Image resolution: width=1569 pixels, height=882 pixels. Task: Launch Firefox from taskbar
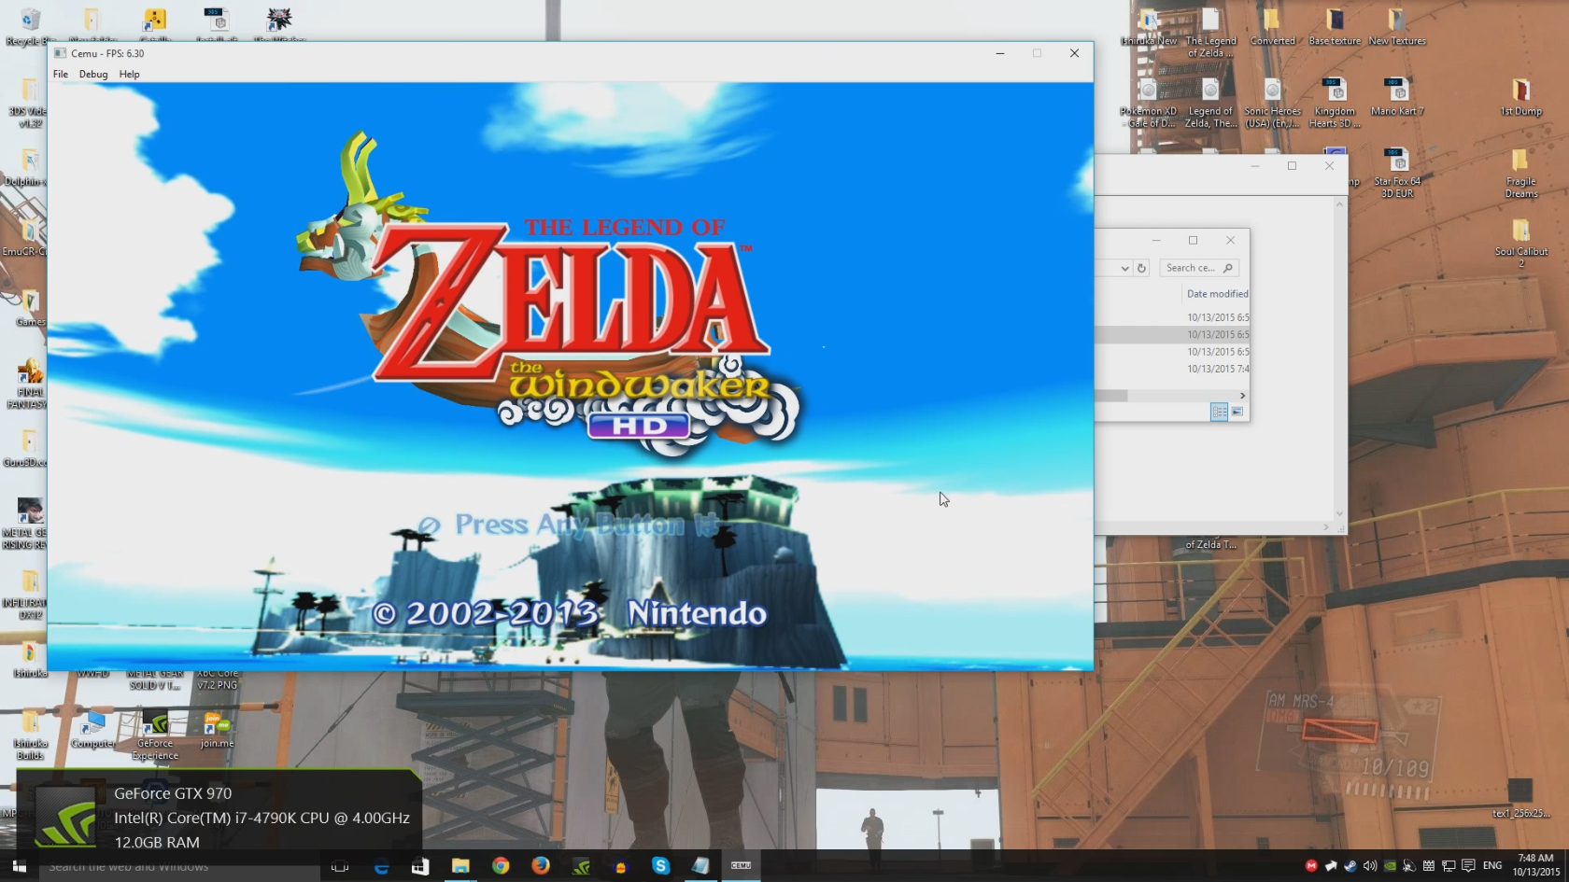point(541,866)
